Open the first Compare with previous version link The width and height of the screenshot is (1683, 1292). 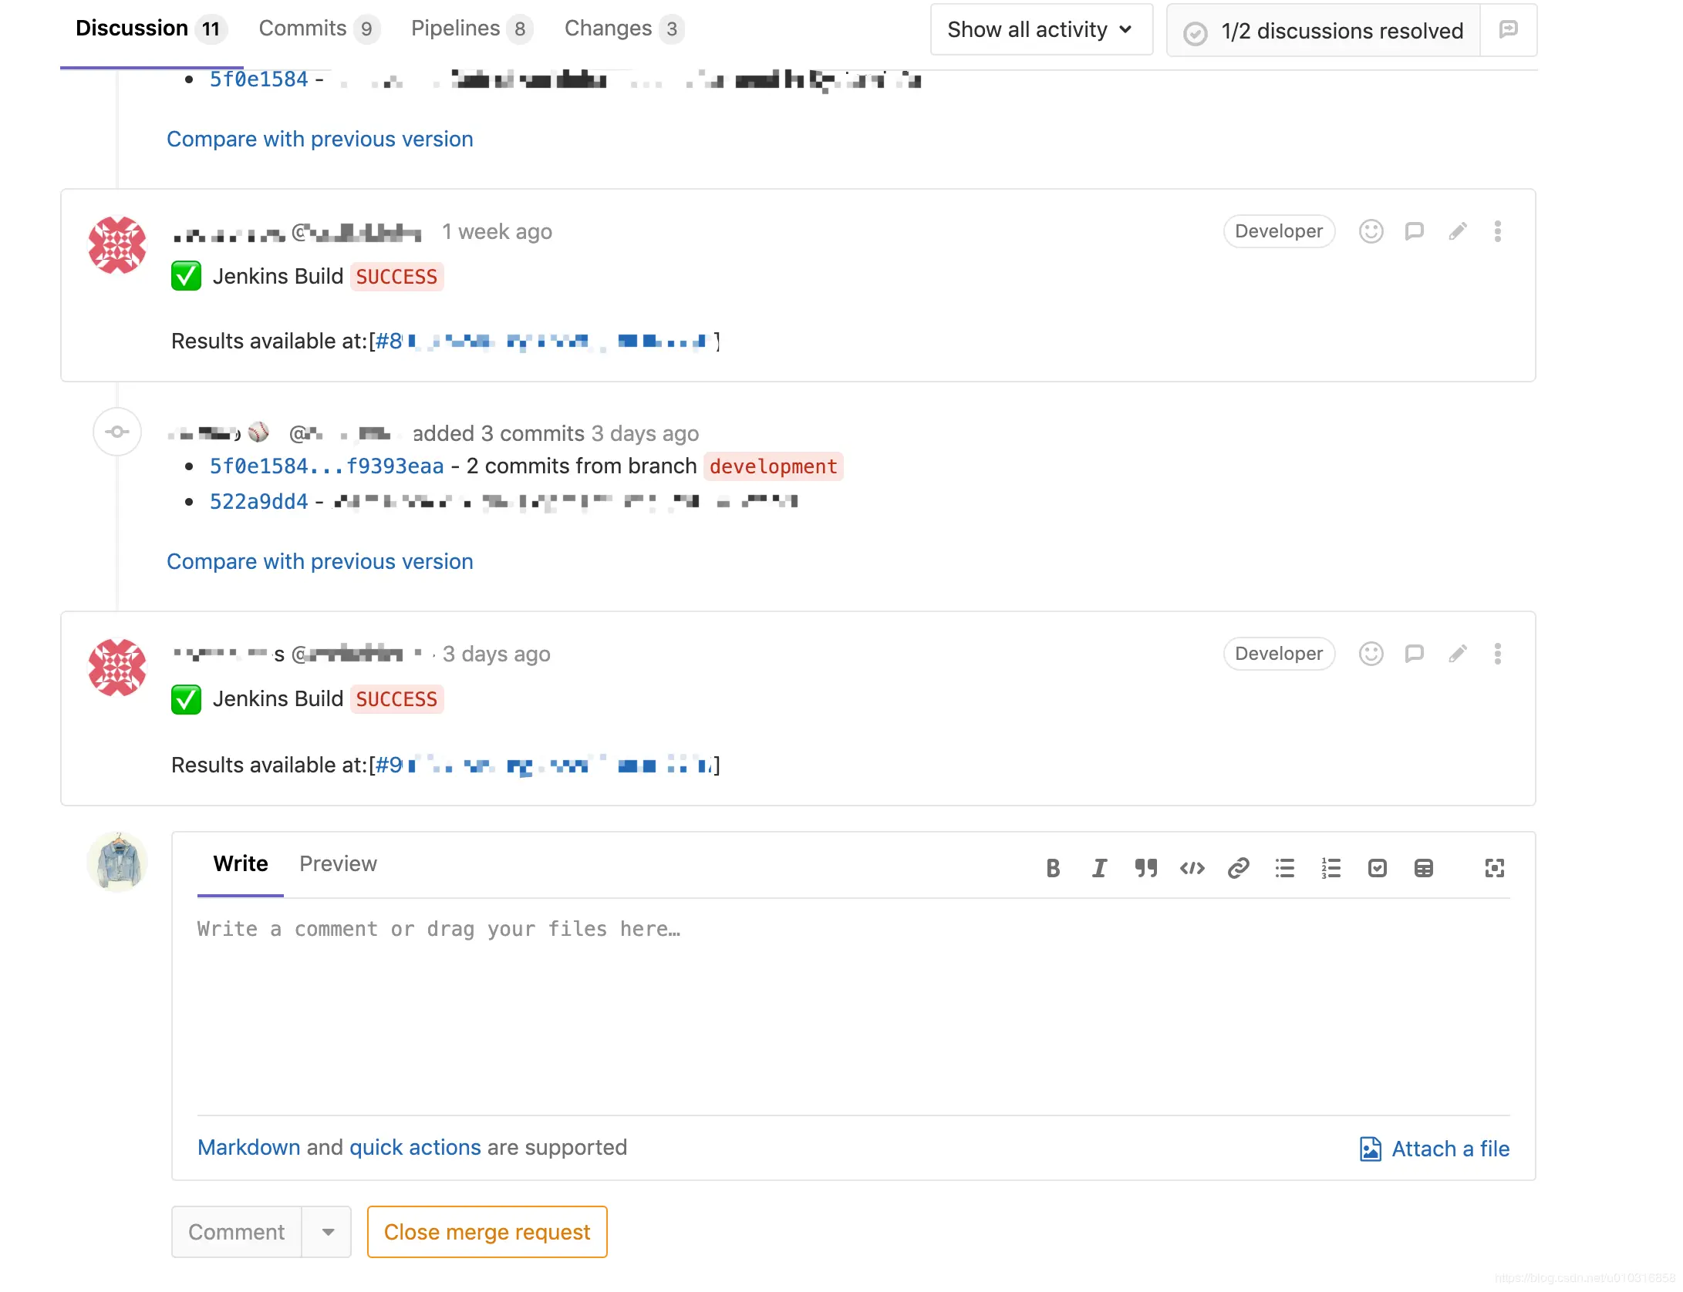tap(319, 140)
